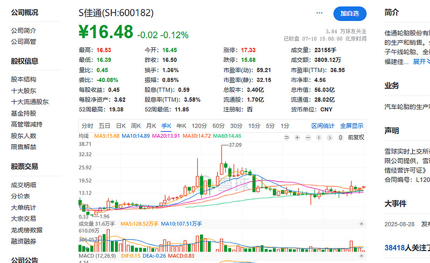Open 大单统计 in sidebar
This screenshot has width=430, height=263.
tap(24, 208)
